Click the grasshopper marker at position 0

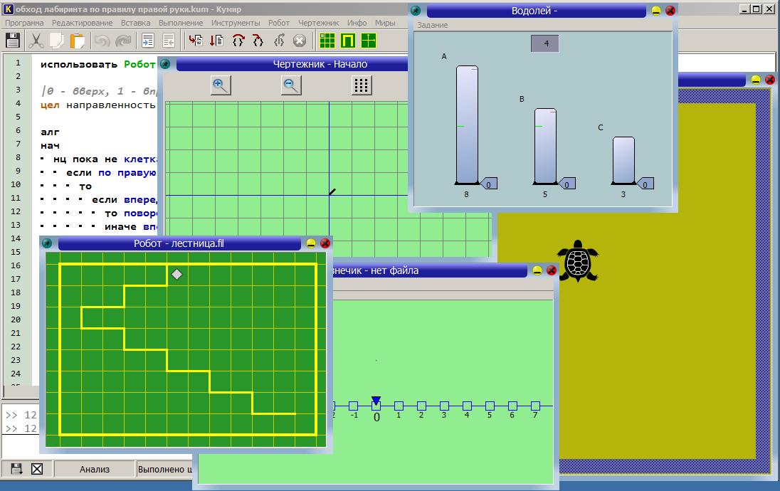[x=376, y=401]
